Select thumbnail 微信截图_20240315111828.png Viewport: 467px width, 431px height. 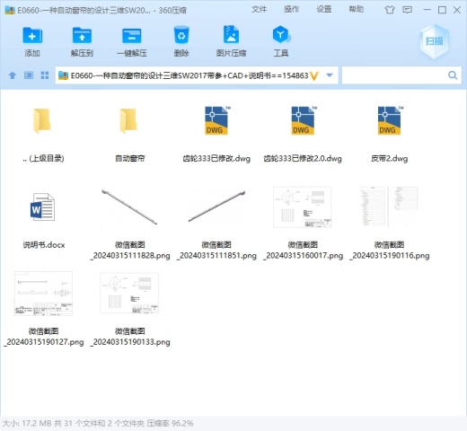tap(129, 207)
